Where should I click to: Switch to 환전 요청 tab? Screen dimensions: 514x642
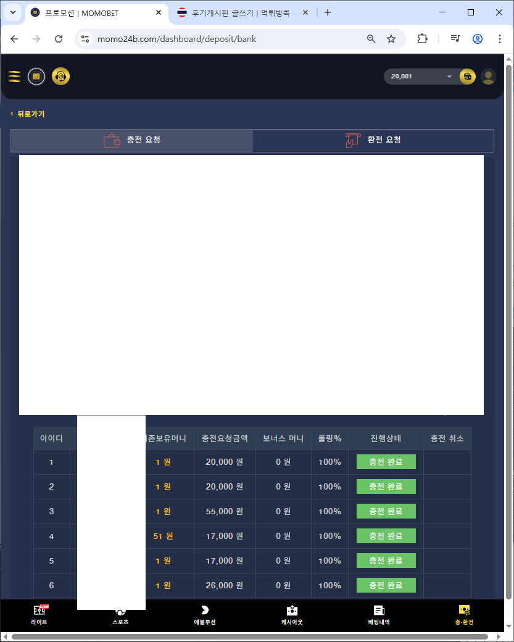373,140
